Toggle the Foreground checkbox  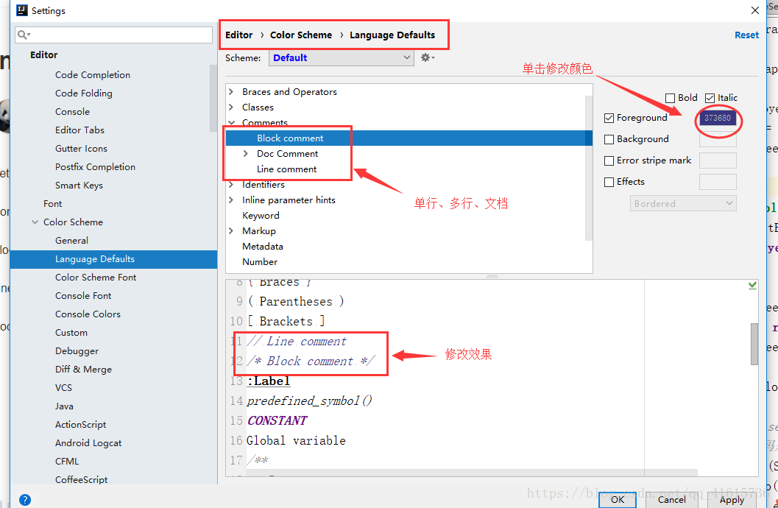(609, 118)
